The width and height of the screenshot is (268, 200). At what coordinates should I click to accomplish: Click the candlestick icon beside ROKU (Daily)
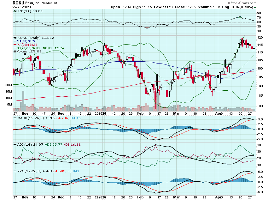point(15,37)
